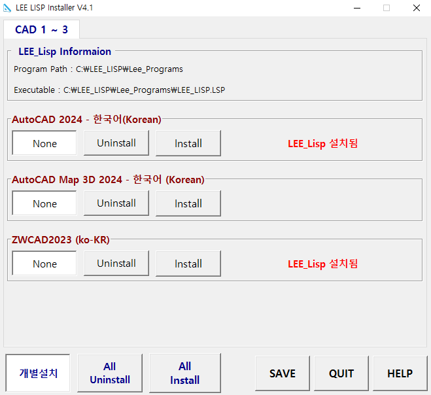Click the QUIT button
The height and width of the screenshot is (395, 431).
tap(341, 373)
